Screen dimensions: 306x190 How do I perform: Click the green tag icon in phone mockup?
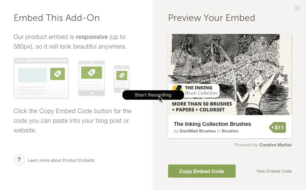[122, 75]
